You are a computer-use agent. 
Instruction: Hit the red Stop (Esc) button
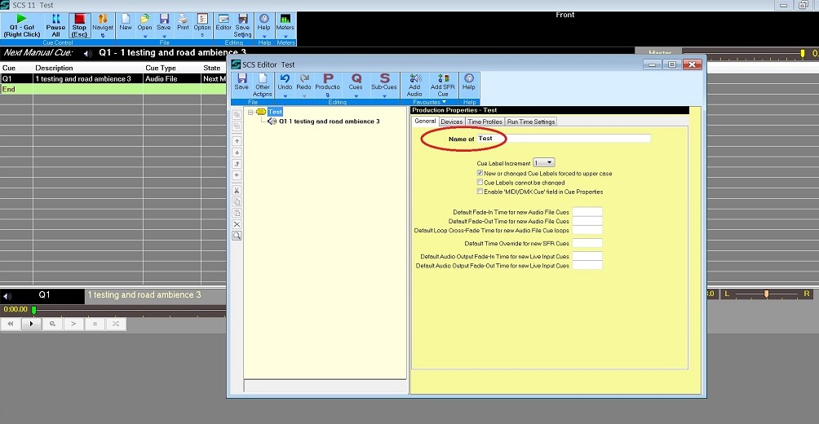pos(79,24)
